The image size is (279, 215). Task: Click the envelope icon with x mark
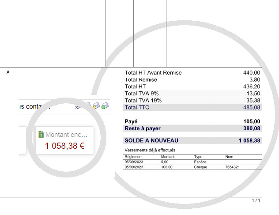click(78, 106)
